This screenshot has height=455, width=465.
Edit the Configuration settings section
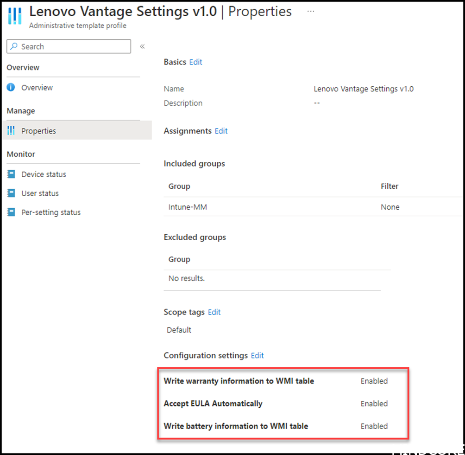coord(257,355)
